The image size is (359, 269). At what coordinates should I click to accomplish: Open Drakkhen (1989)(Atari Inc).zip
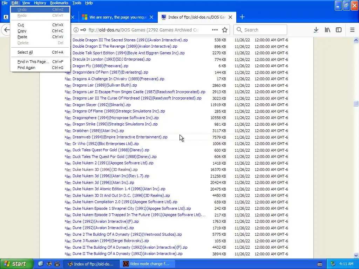click(98, 131)
